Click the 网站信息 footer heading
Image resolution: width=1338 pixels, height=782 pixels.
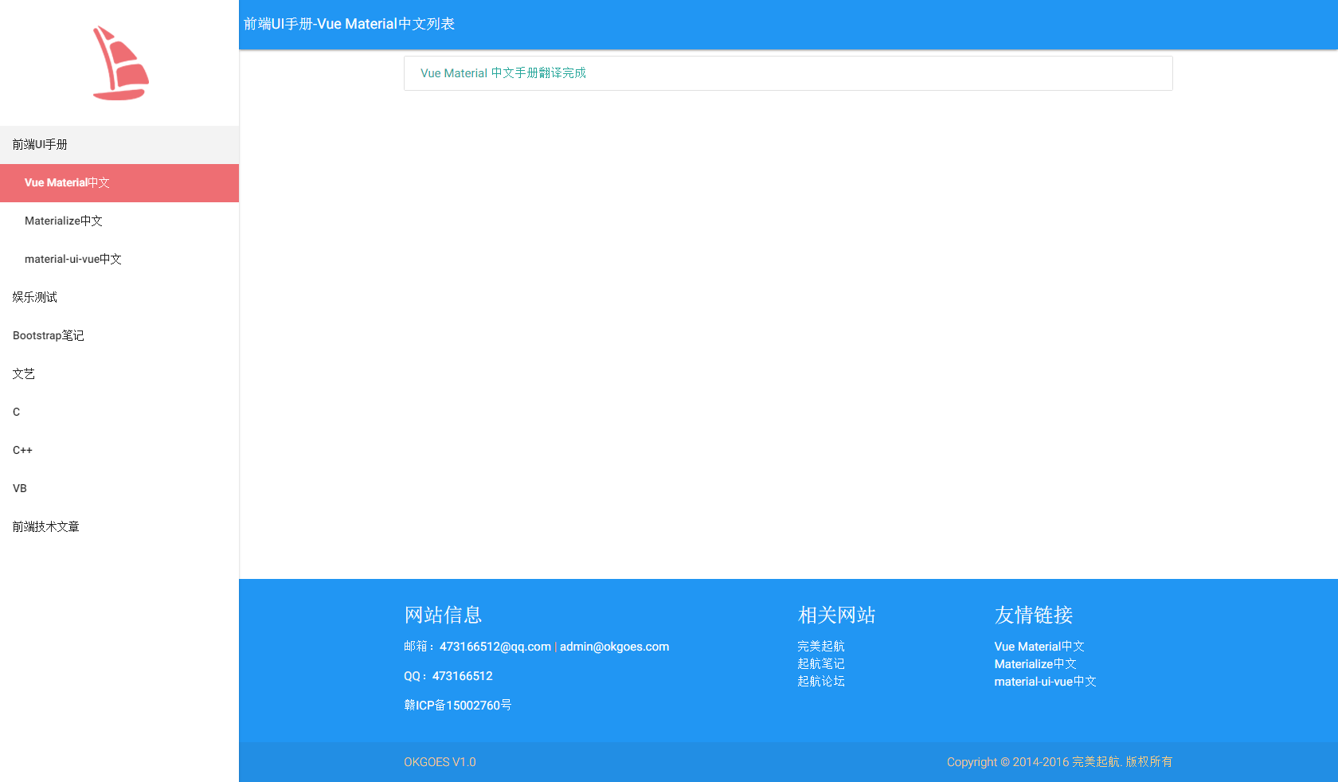(x=443, y=615)
